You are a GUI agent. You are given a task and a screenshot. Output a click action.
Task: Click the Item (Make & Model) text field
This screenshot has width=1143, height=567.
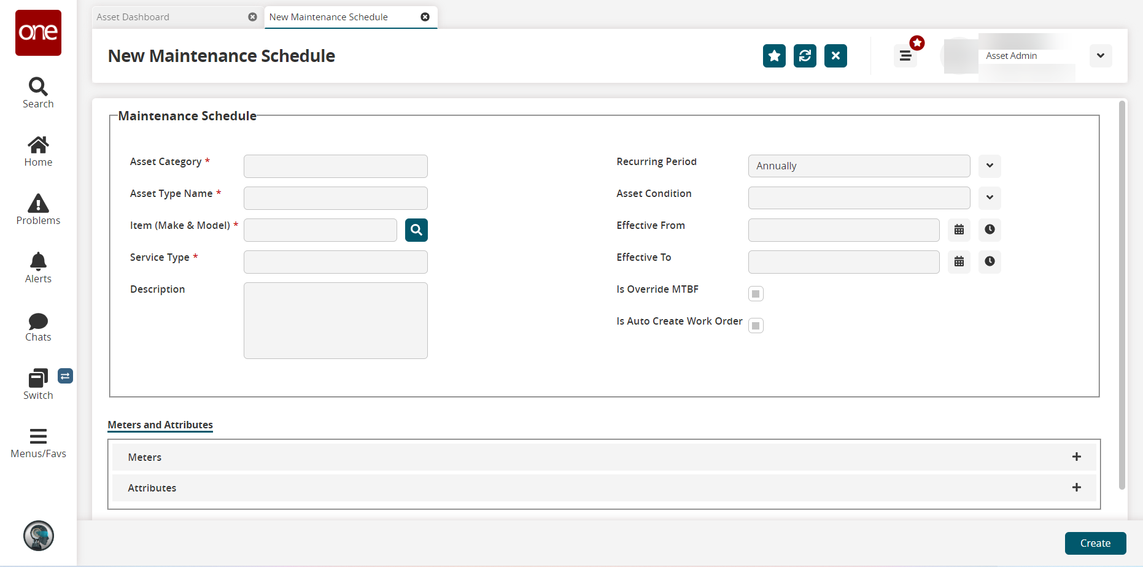pyautogui.click(x=320, y=230)
